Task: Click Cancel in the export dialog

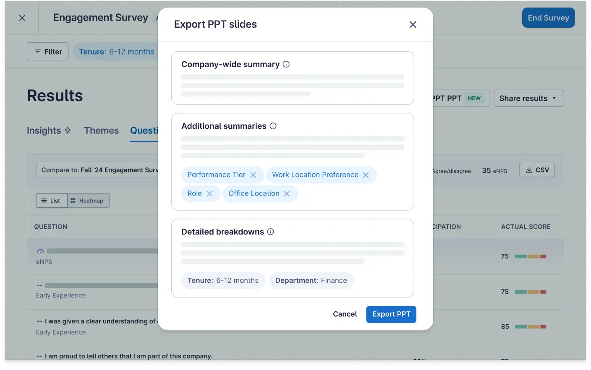Action: [x=345, y=314]
